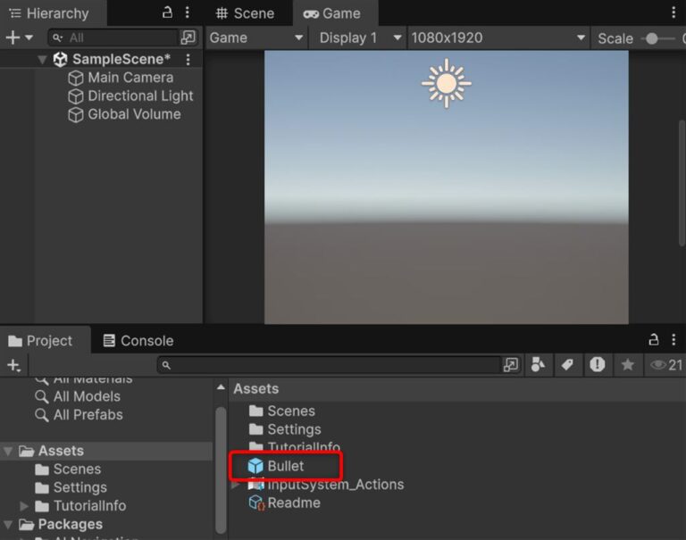Image resolution: width=686 pixels, height=540 pixels.
Task: Click the Scale slider handle
Action: coord(652,38)
